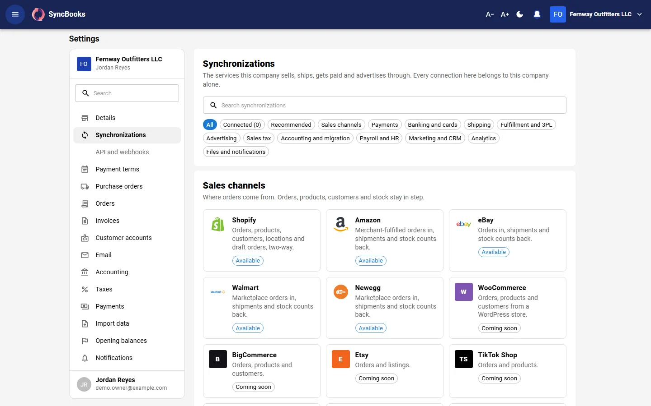Filter by Accounting and migration chip
651x406 pixels.
point(316,138)
